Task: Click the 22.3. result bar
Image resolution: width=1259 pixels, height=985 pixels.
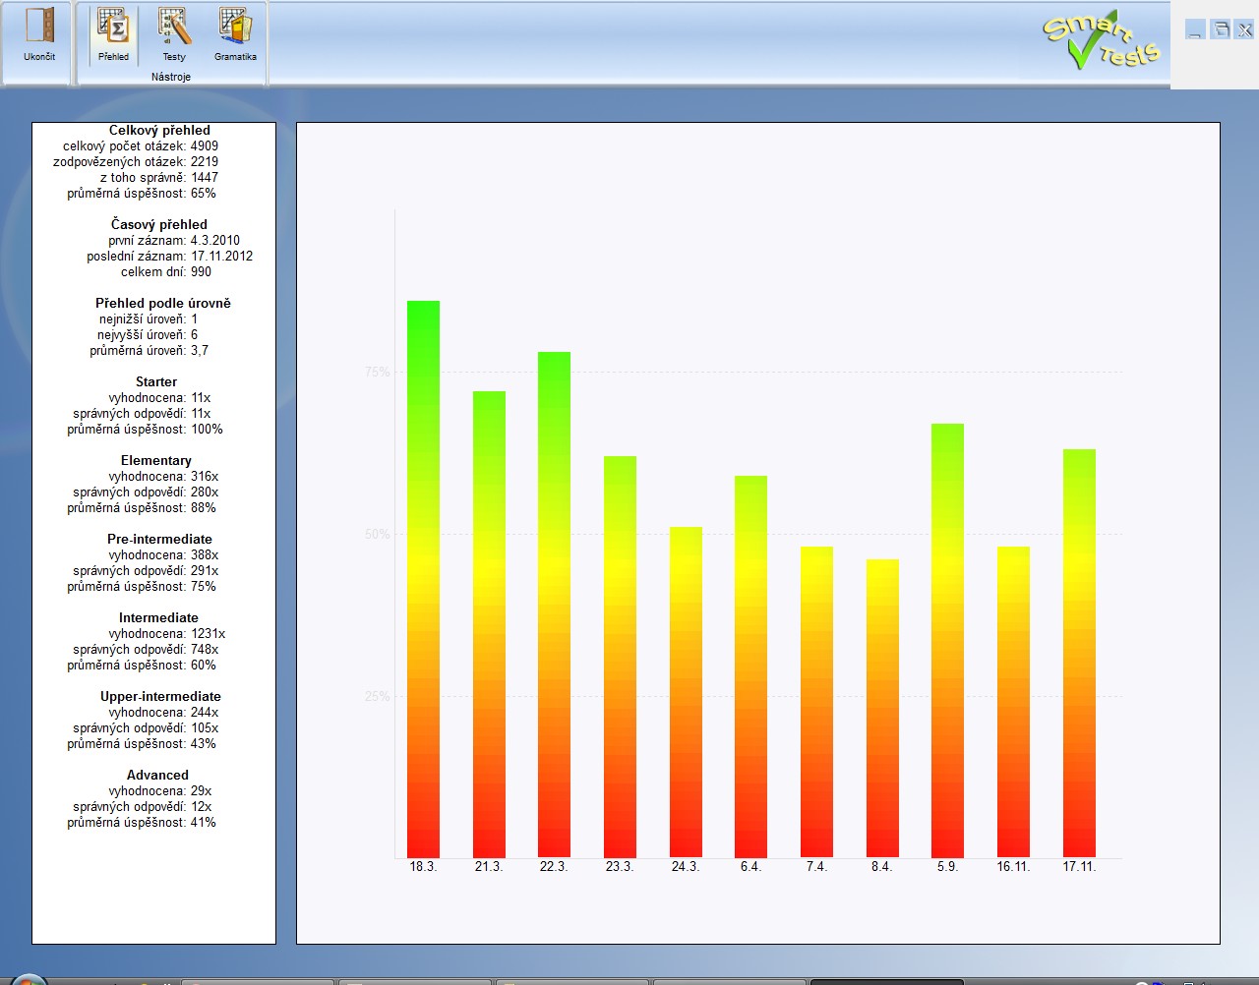Action: coord(554,605)
